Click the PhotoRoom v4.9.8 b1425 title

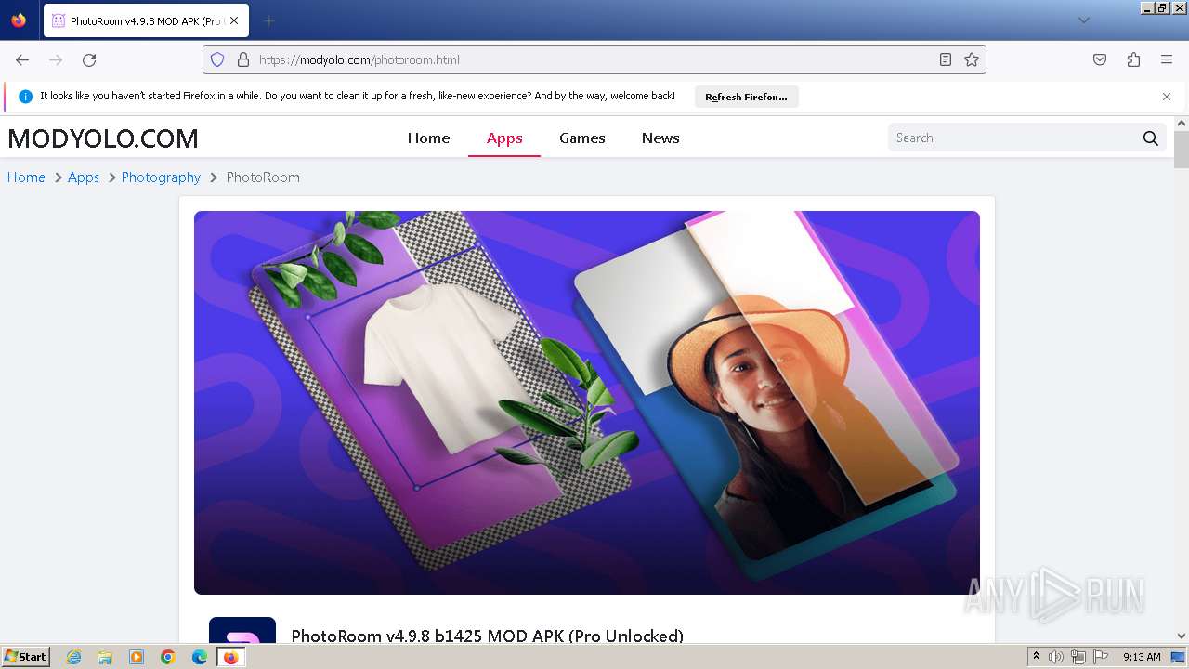click(487, 636)
